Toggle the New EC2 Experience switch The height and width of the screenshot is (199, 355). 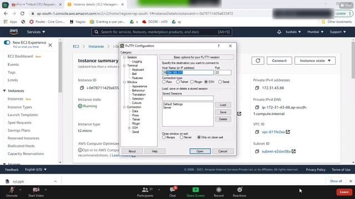[x=7, y=43]
